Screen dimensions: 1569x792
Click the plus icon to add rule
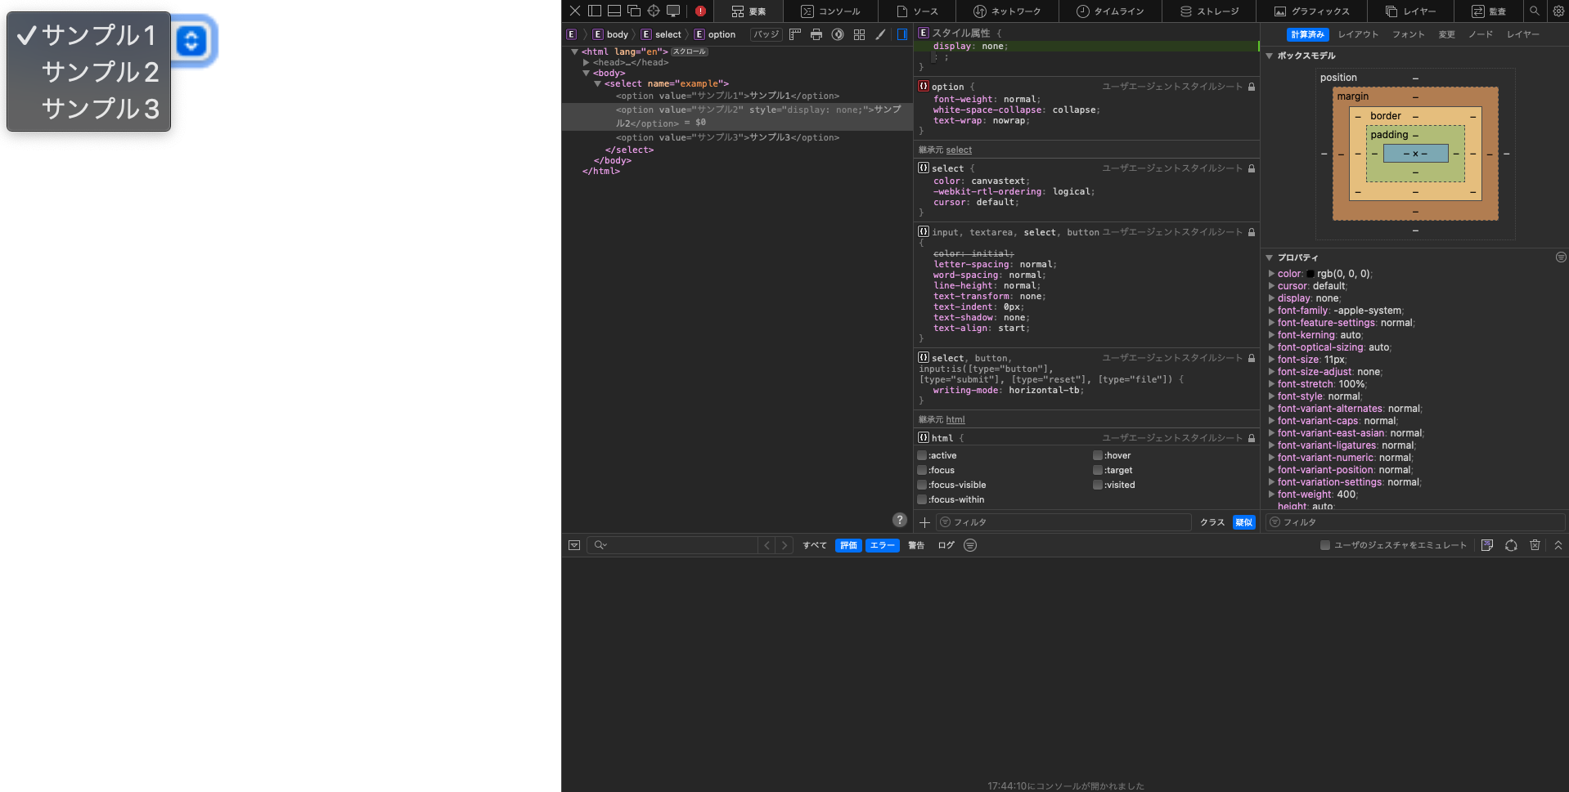tap(924, 522)
